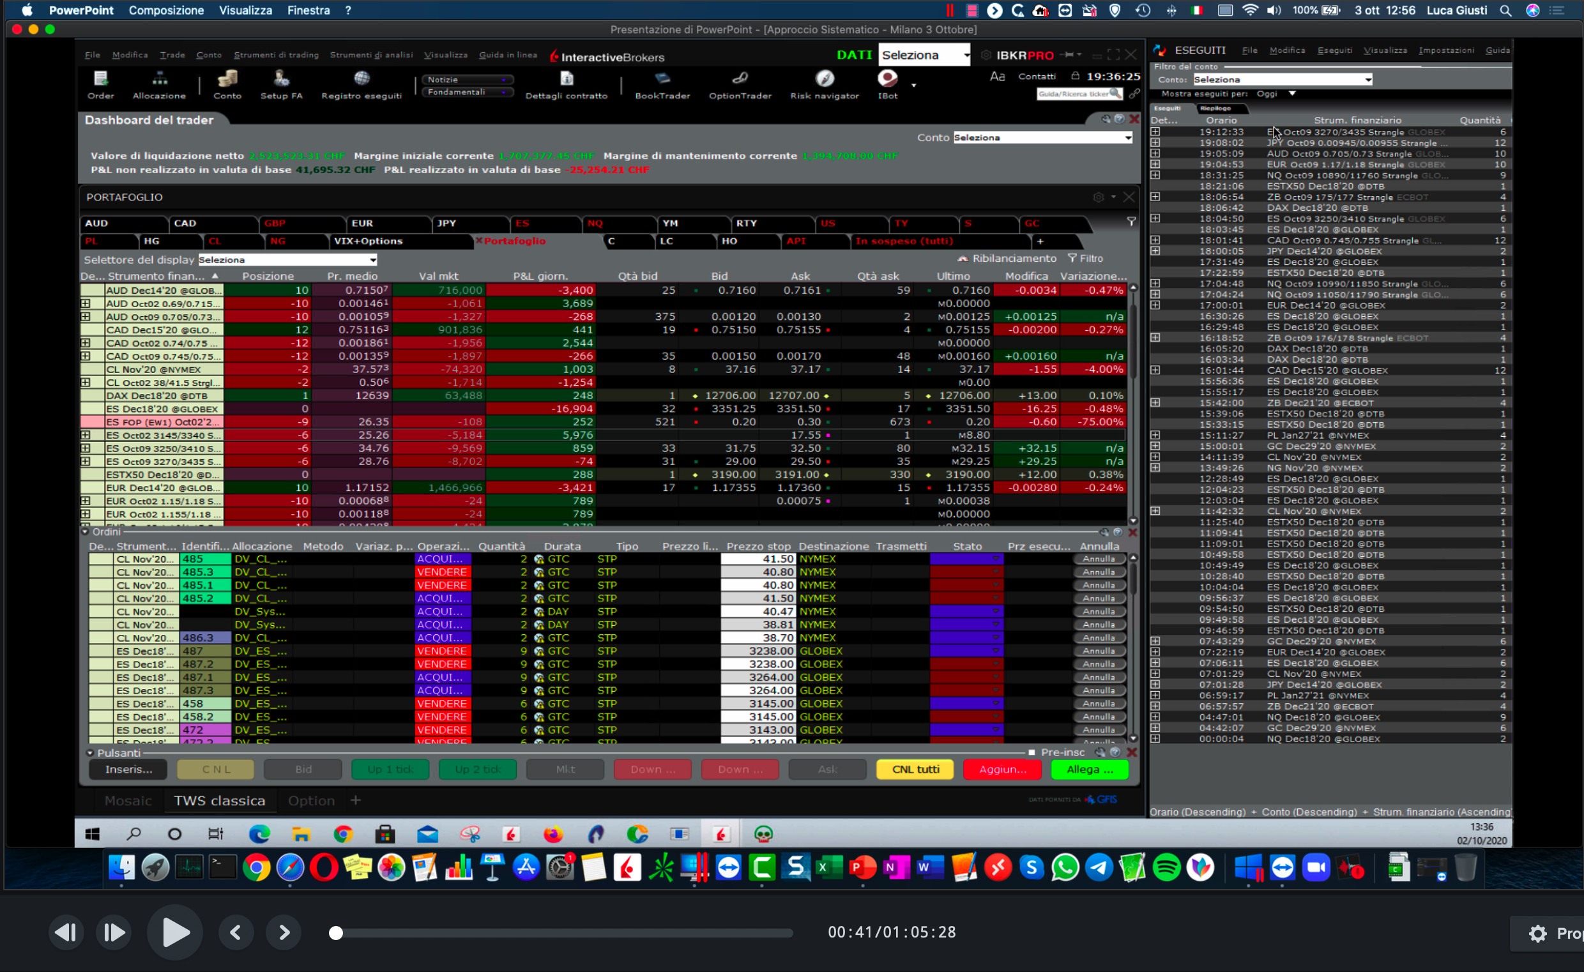The height and width of the screenshot is (972, 1584).
Task: Collapse the Ordini section triangle
Action: click(x=85, y=531)
